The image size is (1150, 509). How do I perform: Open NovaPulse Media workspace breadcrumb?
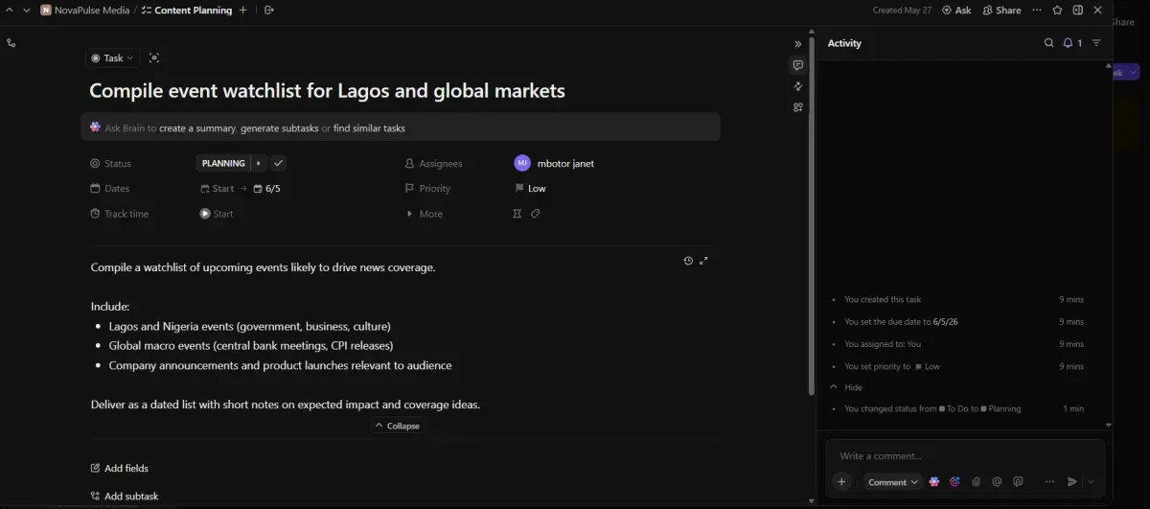(85, 10)
